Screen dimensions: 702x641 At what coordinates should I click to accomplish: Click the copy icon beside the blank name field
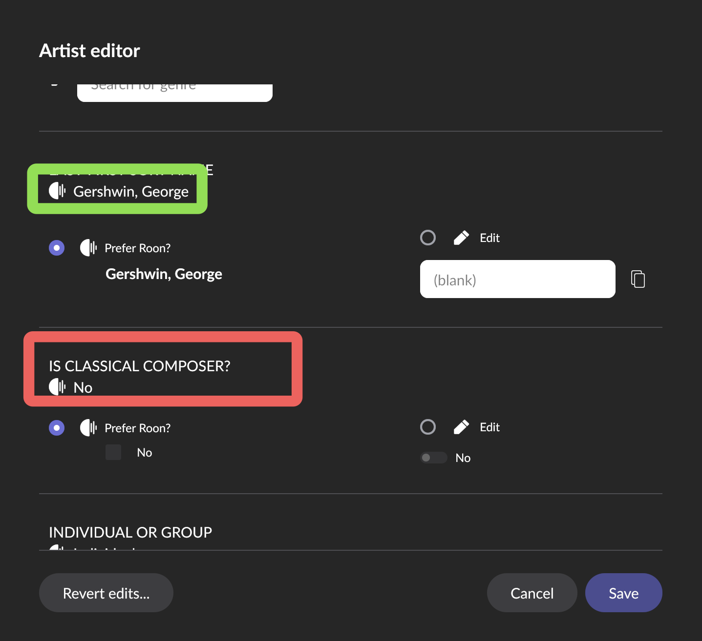click(638, 279)
